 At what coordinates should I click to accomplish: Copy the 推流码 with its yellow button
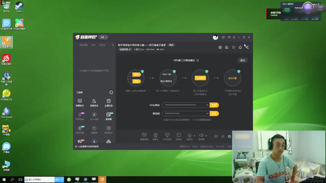point(214,113)
